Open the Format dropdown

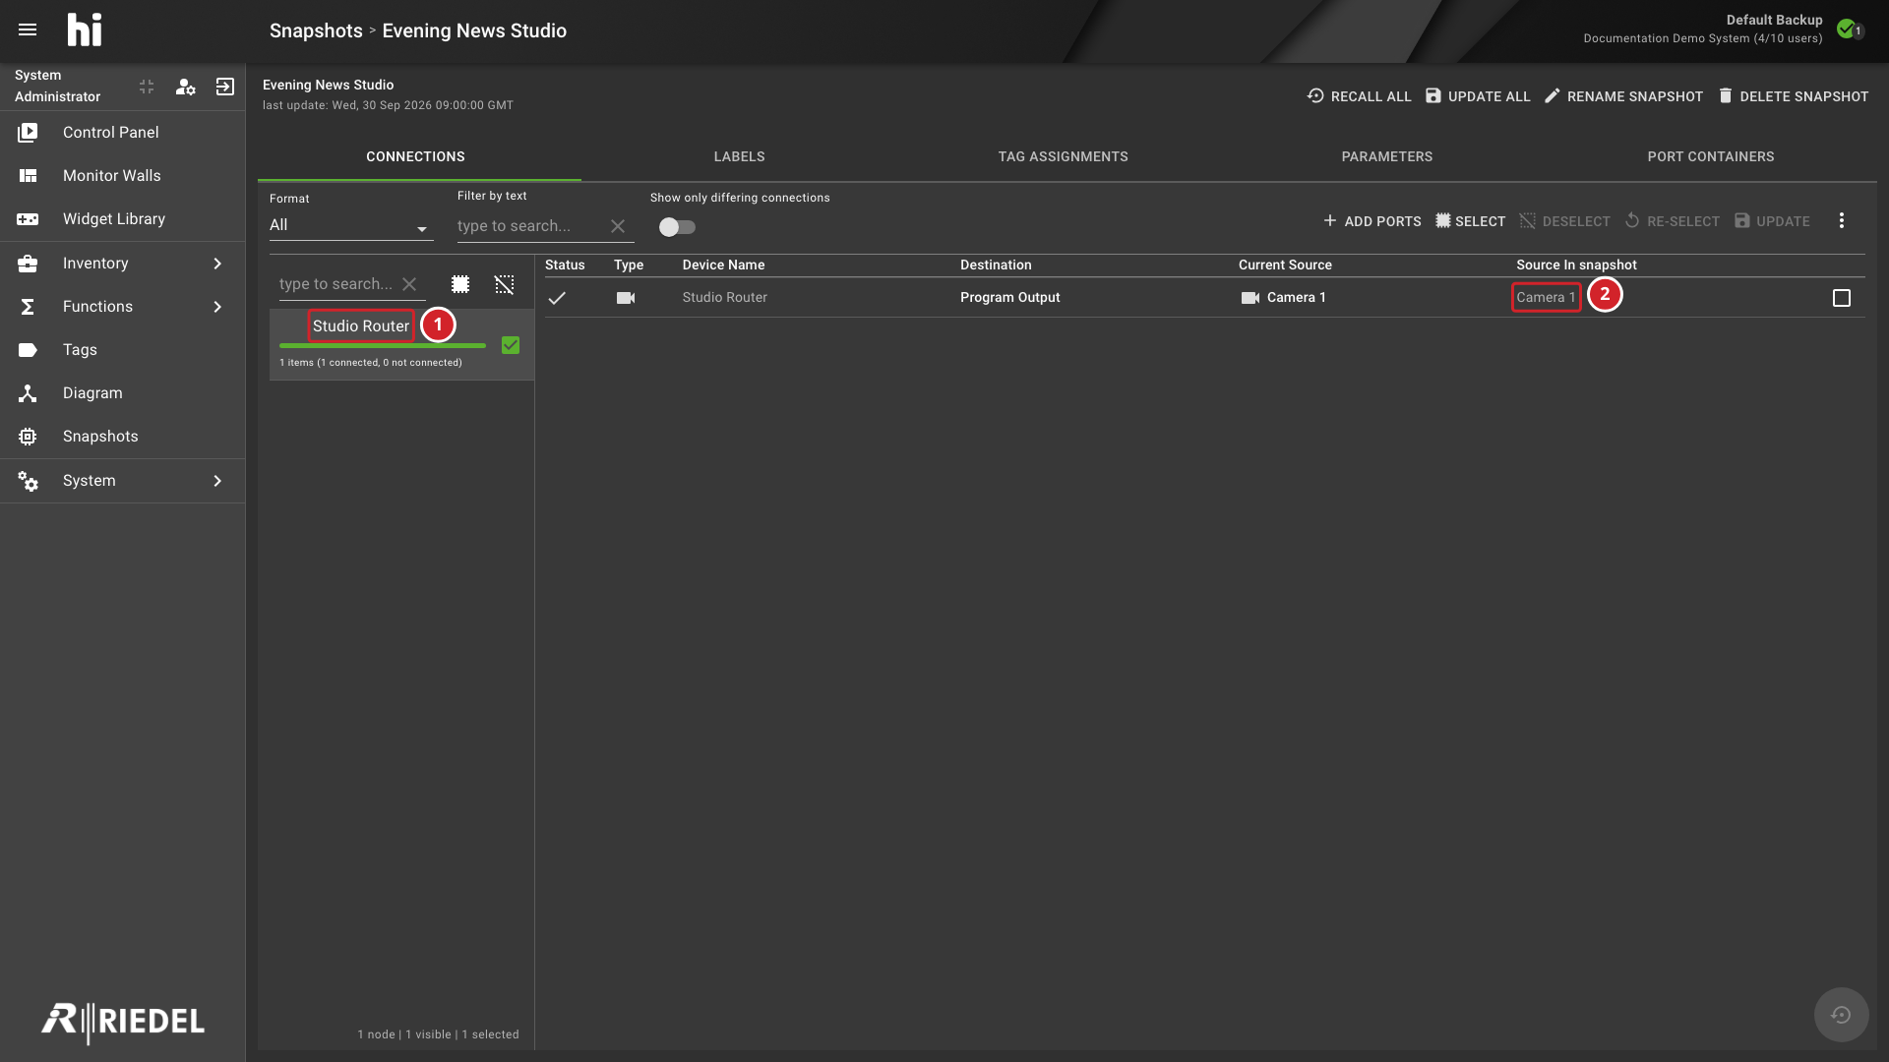(350, 226)
